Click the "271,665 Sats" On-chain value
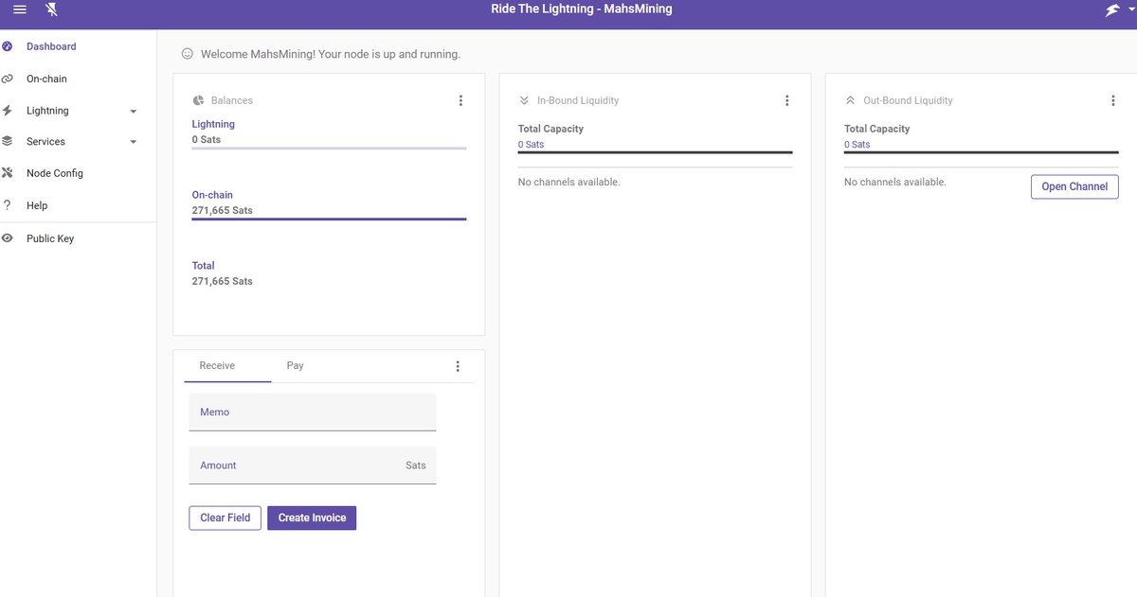The height and width of the screenshot is (597, 1137). pyautogui.click(x=223, y=210)
